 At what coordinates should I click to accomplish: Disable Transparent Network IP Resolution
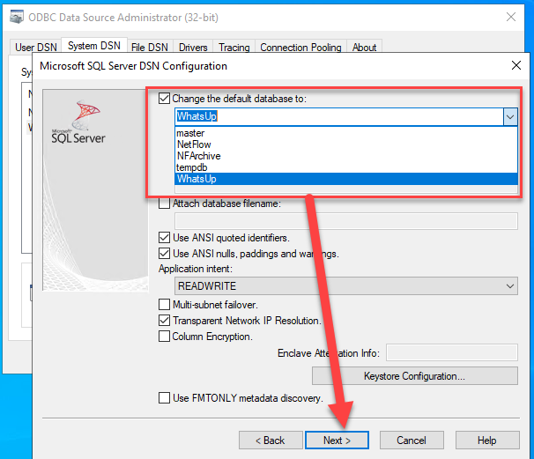point(164,321)
